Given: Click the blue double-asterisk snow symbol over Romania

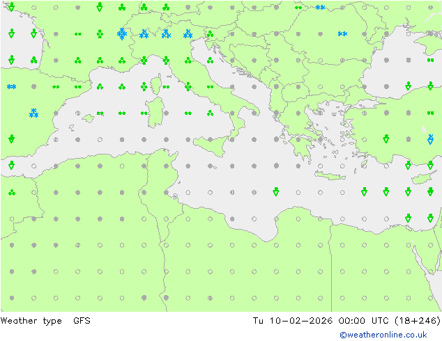Looking at the screenshot, I should pyautogui.click(x=342, y=34).
